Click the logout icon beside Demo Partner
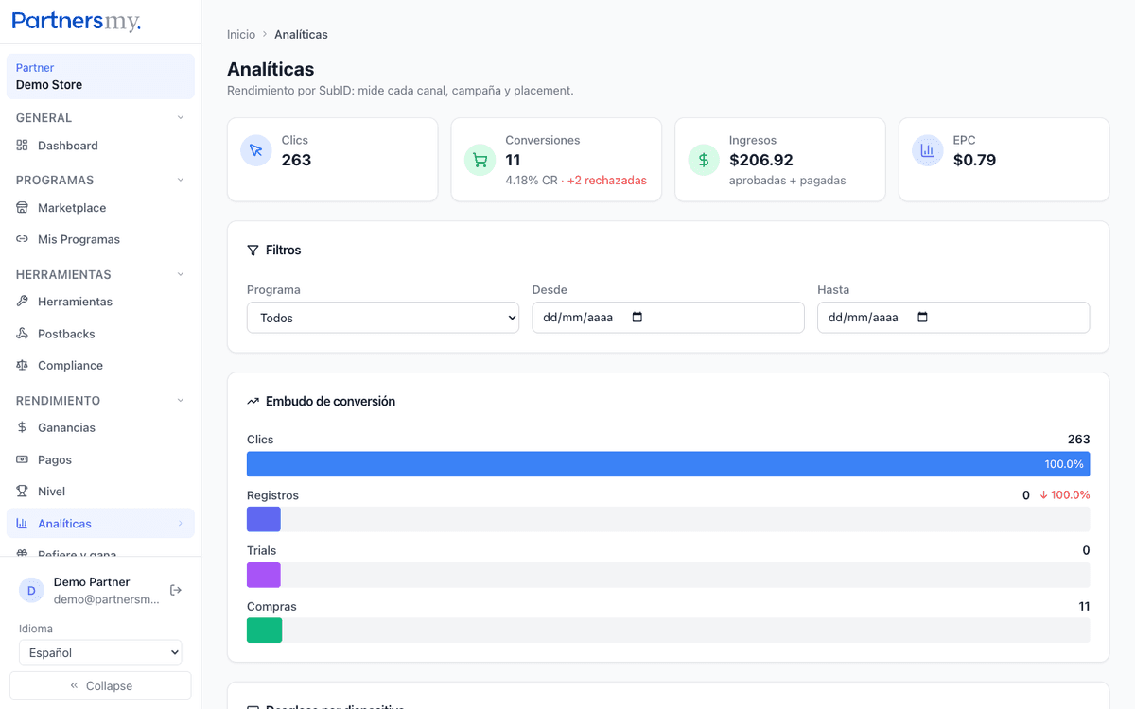The height and width of the screenshot is (709, 1135). click(176, 590)
